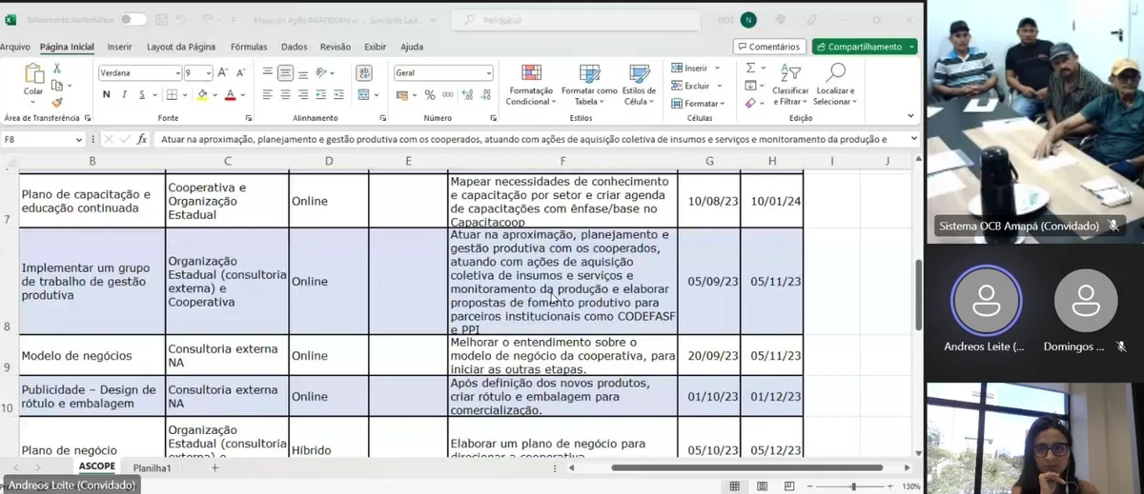Align cell text left

(x=268, y=95)
